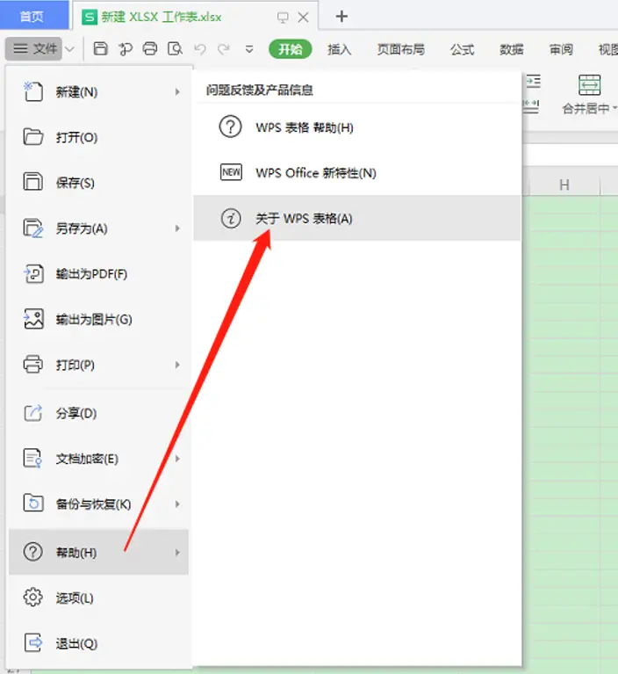Image resolution: width=618 pixels, height=674 pixels.
Task: Click the increase indent icon in ribbon
Action: pyautogui.click(x=533, y=81)
